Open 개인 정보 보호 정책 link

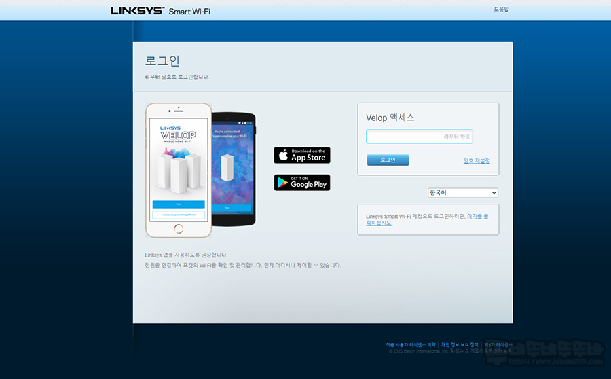(460, 344)
